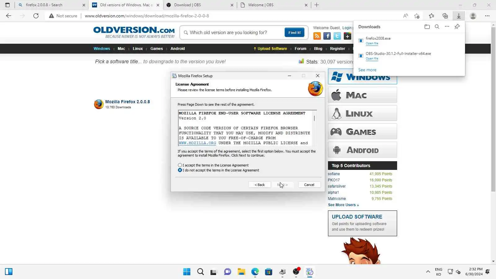Click the Android platform banner
Image resolution: width=496 pixels, height=279 pixels.
[x=362, y=150]
